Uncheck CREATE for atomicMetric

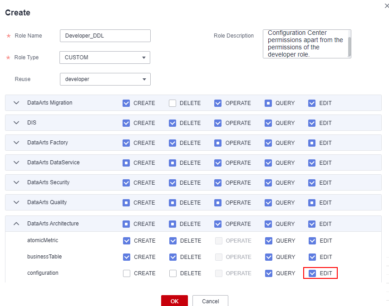(127, 241)
